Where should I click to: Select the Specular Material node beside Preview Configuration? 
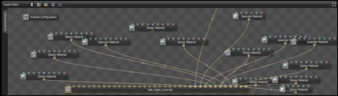[x=106, y=42]
